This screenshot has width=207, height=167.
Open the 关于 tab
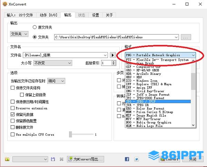coord(109,15)
